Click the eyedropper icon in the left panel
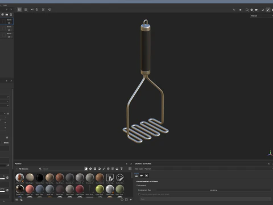Screen dimensions: 273x205 7,166
